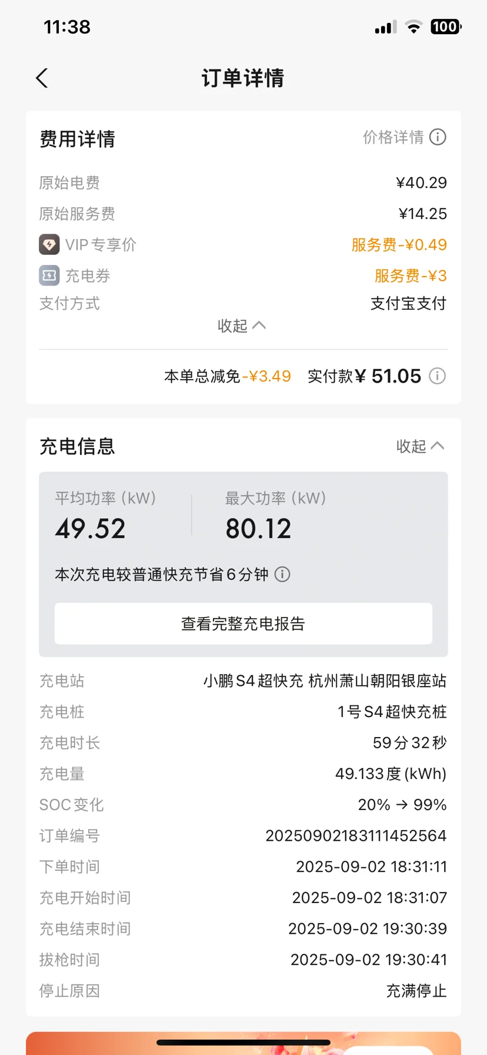
Task: Open the 价格详情 info icon
Action: [438, 137]
